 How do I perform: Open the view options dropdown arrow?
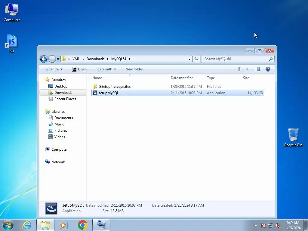click(247, 69)
